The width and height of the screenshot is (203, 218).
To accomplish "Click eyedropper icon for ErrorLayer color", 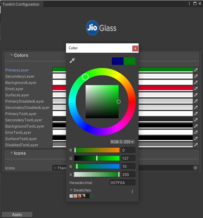I will click(196, 89).
